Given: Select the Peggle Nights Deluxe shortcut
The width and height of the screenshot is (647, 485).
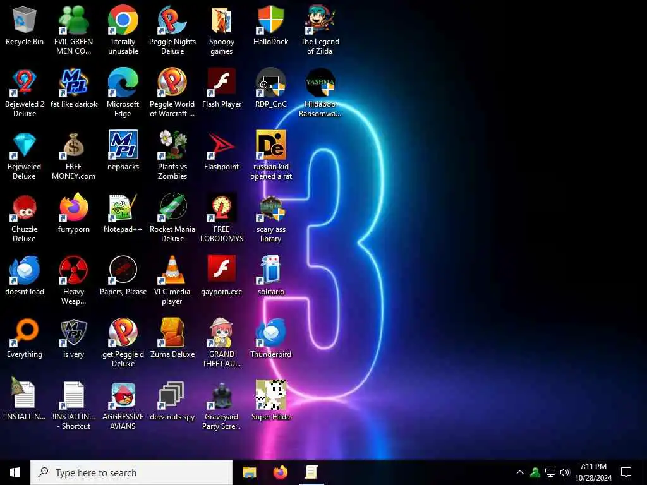Looking at the screenshot, I should [x=172, y=20].
